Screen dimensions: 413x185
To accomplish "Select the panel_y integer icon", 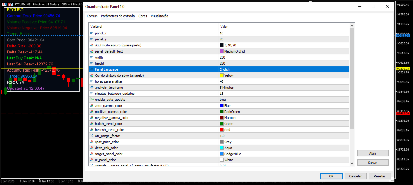I will click(92, 39).
